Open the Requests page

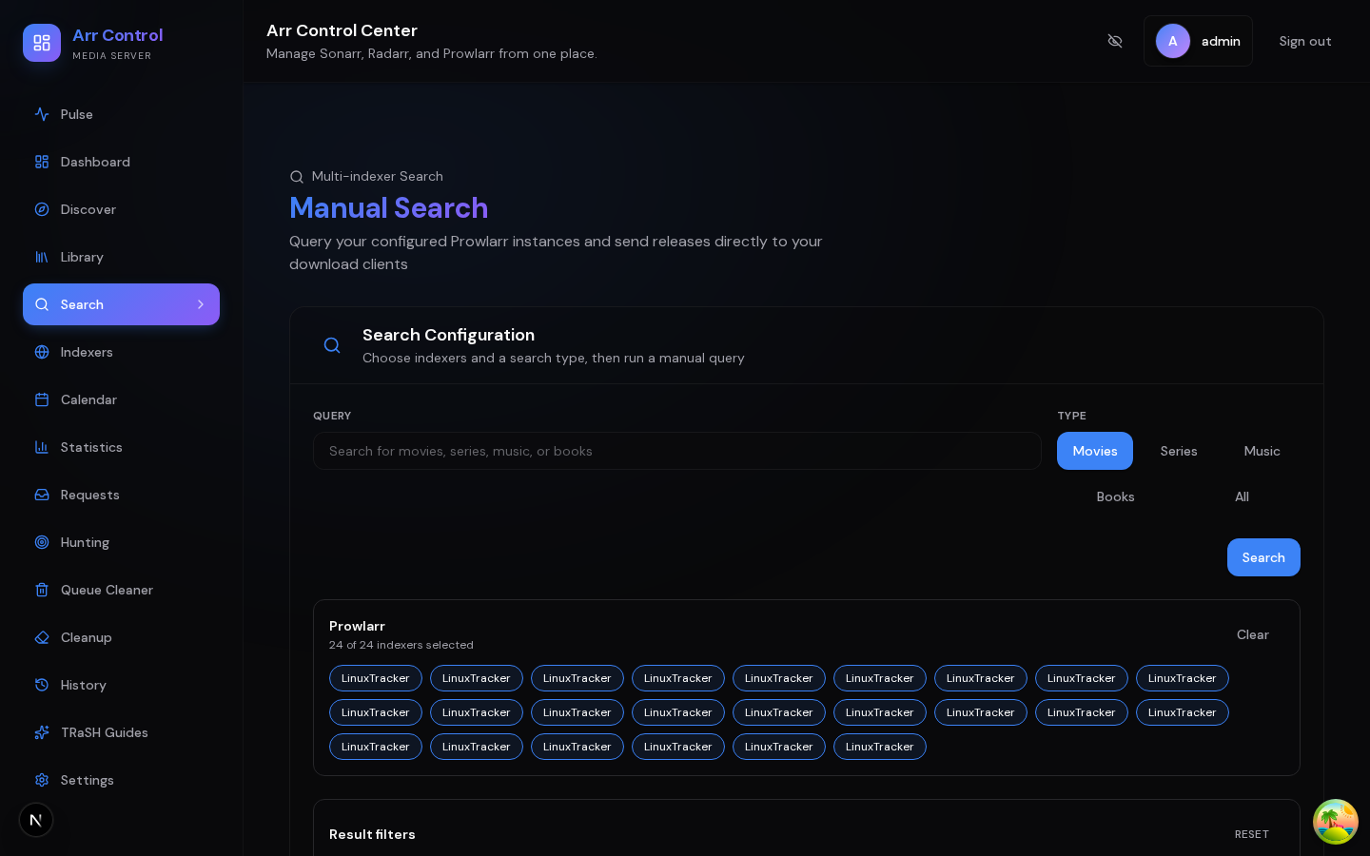pyautogui.click(x=121, y=495)
